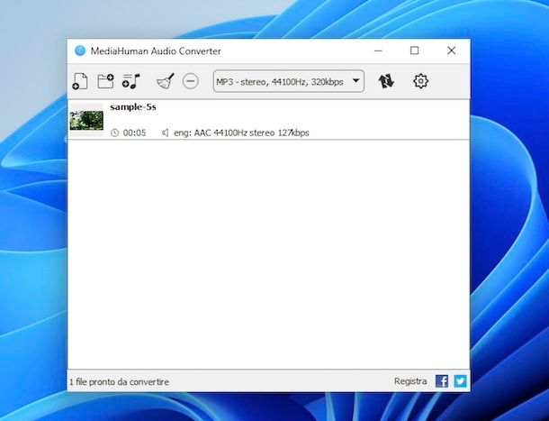Open the Facebook icon in status bar
Screen dimensions: 549x421
442,381
